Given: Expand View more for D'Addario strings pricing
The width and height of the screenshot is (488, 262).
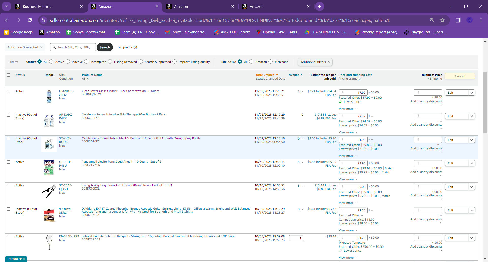Looking at the screenshot, I should (x=348, y=230).
